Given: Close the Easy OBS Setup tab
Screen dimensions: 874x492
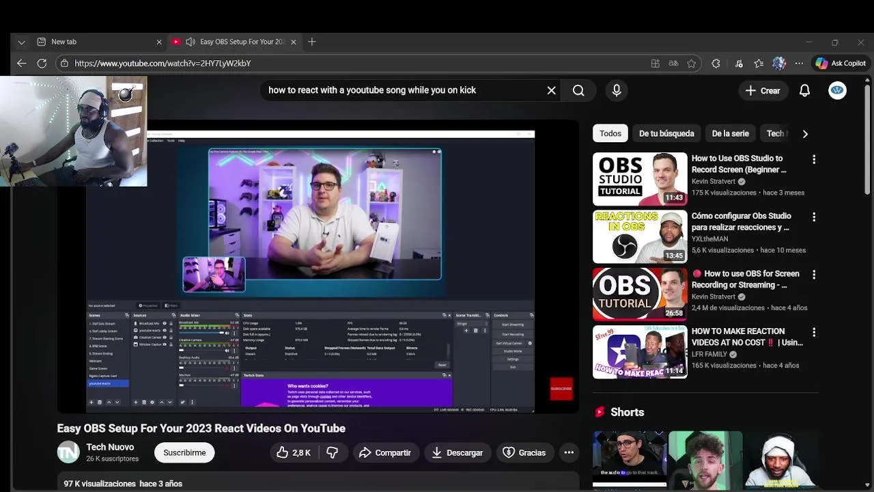Looking at the screenshot, I should click(x=294, y=42).
